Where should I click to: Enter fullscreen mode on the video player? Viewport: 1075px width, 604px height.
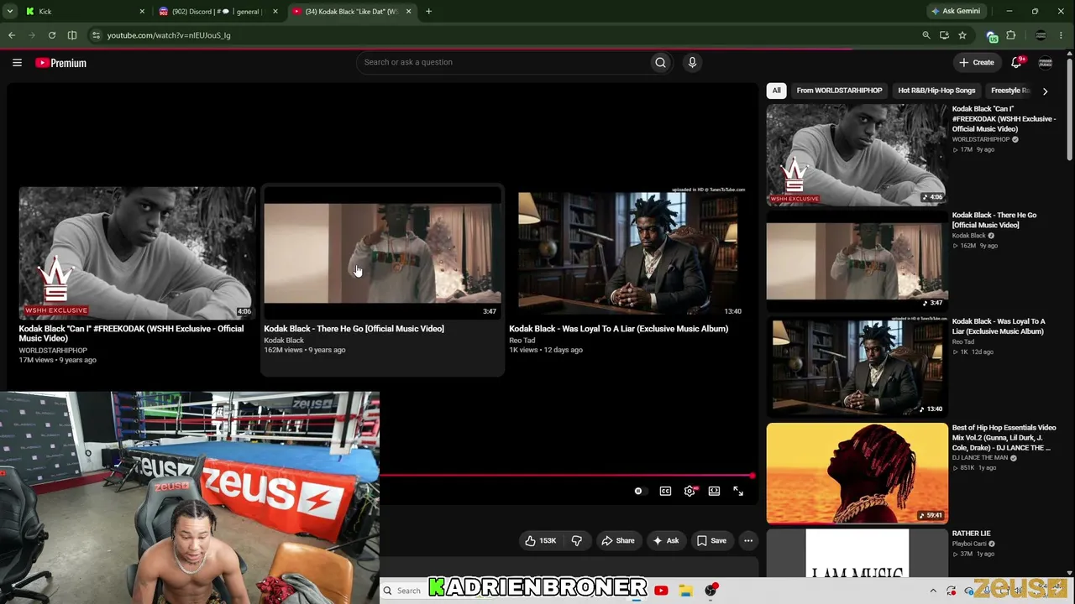pos(738,491)
